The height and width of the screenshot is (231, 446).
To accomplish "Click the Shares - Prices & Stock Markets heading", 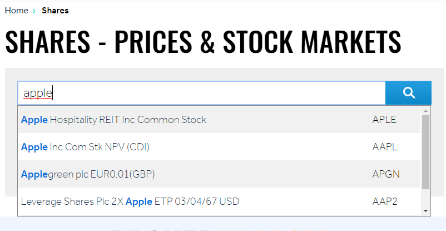I will coord(203,41).
